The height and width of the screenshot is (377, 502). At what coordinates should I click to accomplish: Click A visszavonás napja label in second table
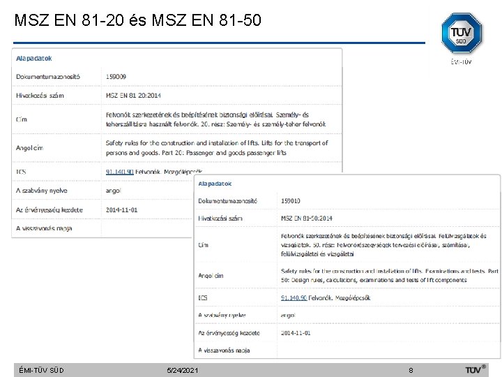coord(224,350)
